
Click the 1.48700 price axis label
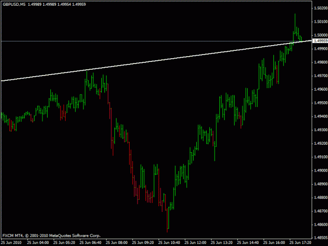coord(321,211)
